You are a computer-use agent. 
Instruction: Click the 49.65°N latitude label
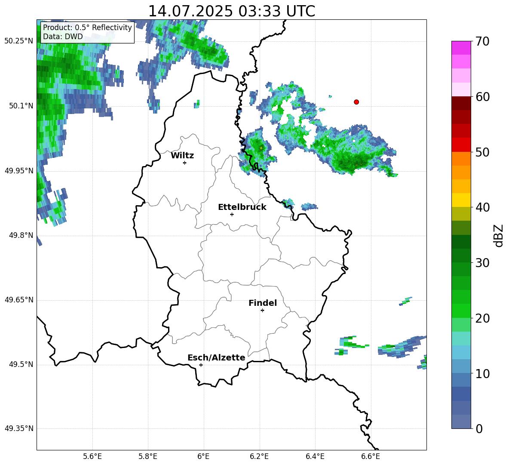[x=19, y=300]
